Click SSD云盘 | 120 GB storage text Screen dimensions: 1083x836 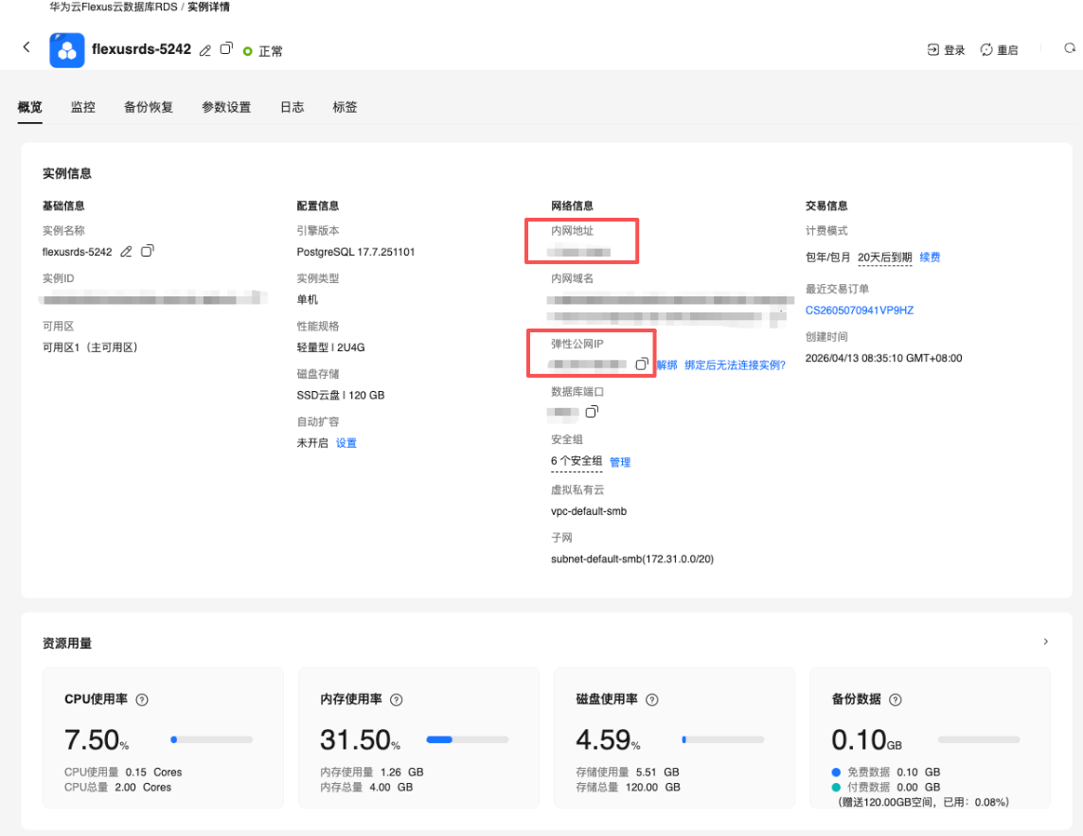pos(341,395)
